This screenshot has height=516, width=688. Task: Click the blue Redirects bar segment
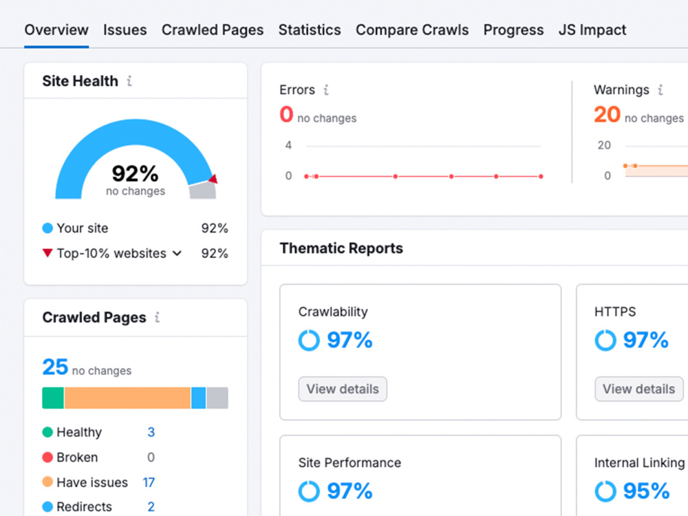click(x=198, y=398)
